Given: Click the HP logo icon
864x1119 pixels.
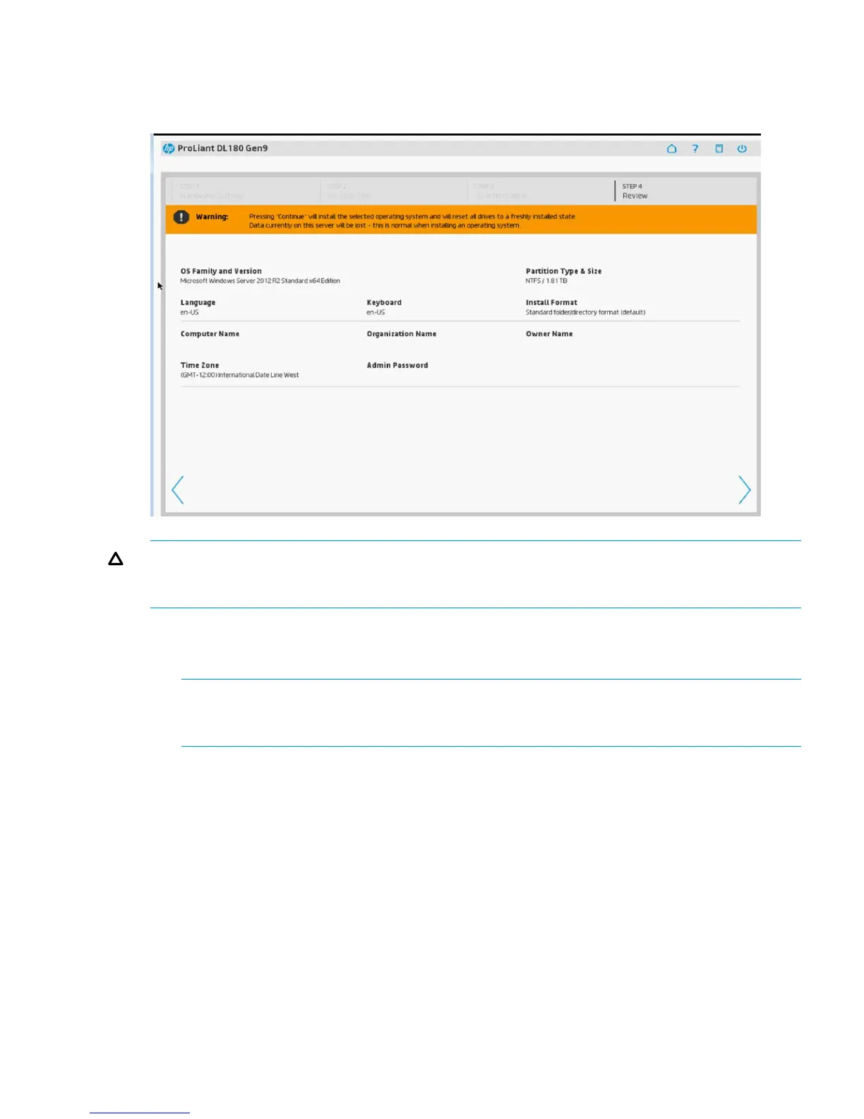Looking at the screenshot, I should 169,148.
